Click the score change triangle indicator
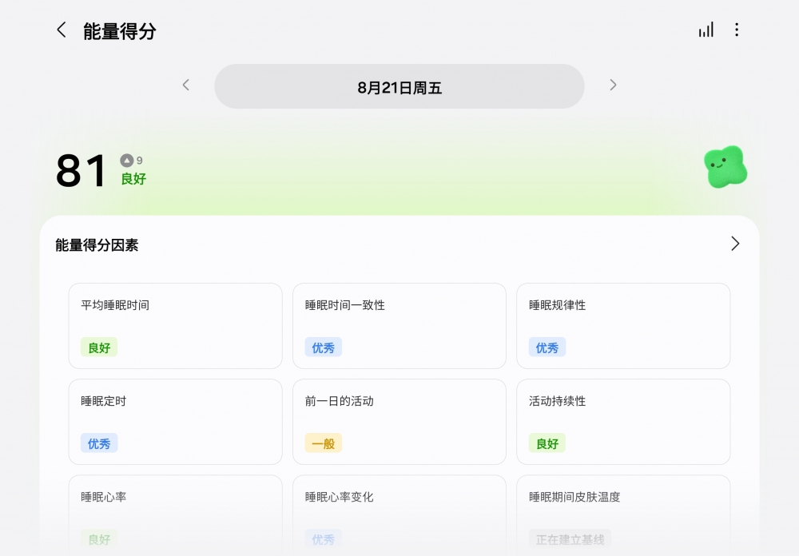 click(x=127, y=161)
